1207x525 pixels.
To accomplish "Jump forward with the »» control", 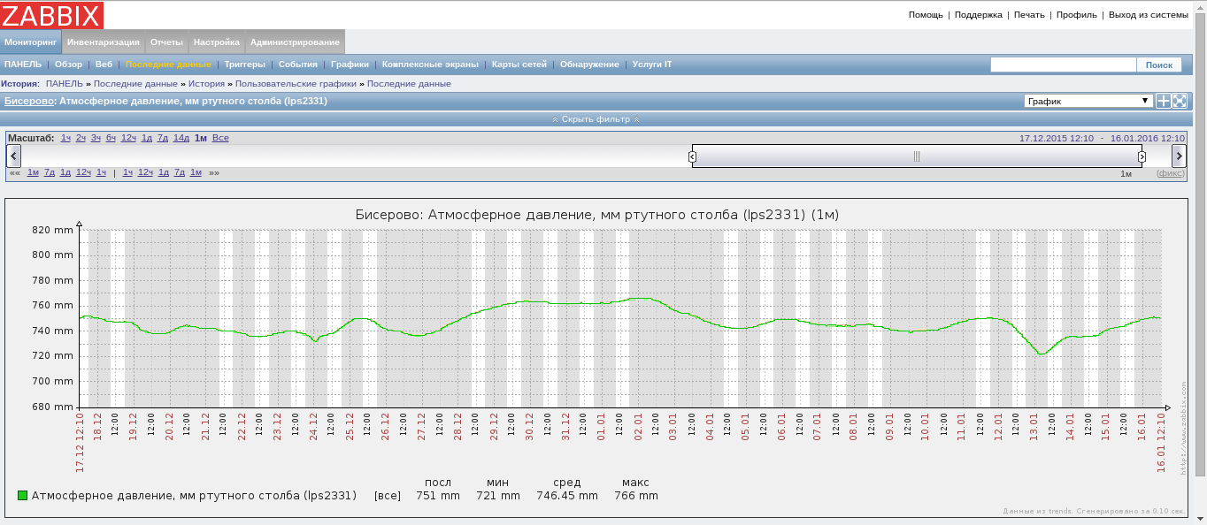I will [214, 172].
